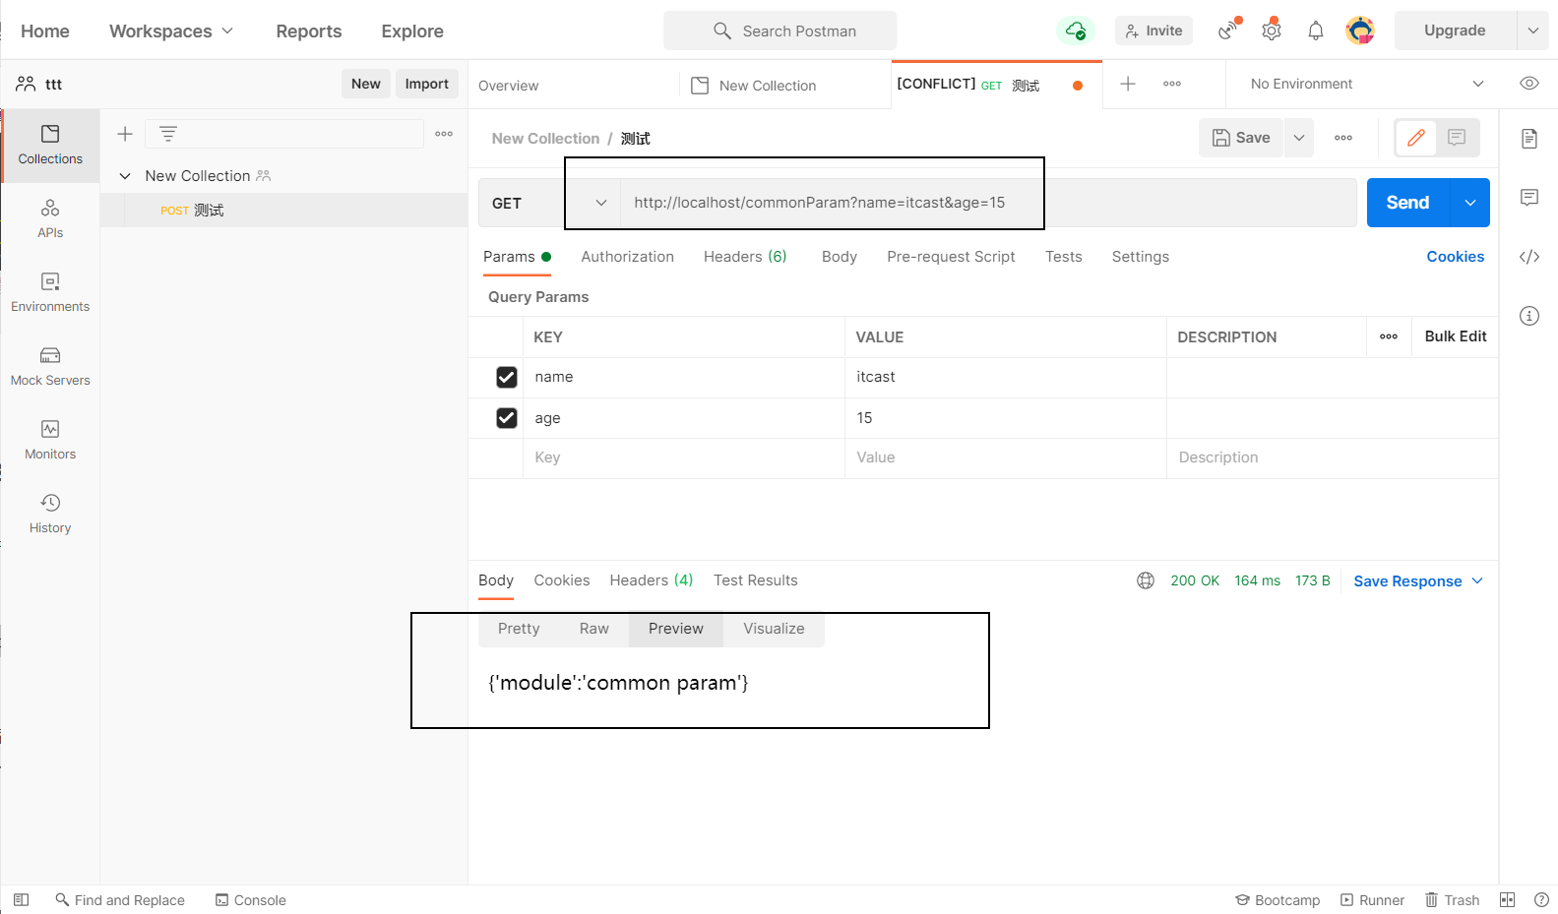
Task: Select the Pretty response view
Action: click(x=519, y=629)
